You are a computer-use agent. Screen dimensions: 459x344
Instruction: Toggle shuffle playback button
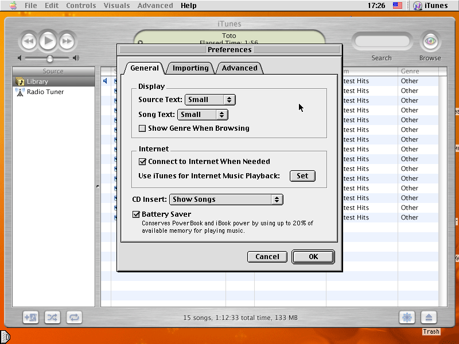coord(52,318)
